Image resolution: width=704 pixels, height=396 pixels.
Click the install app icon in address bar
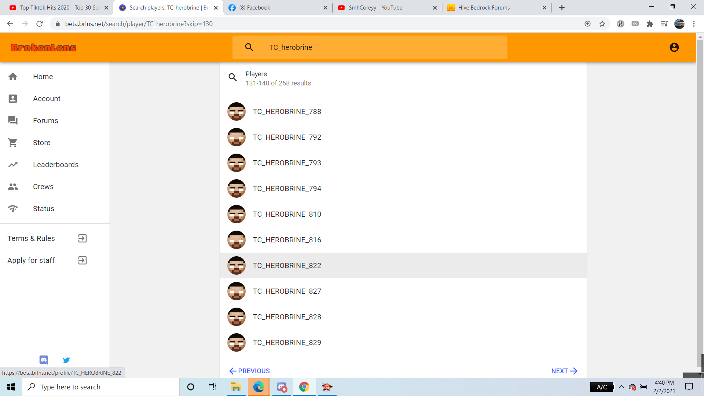point(587,24)
